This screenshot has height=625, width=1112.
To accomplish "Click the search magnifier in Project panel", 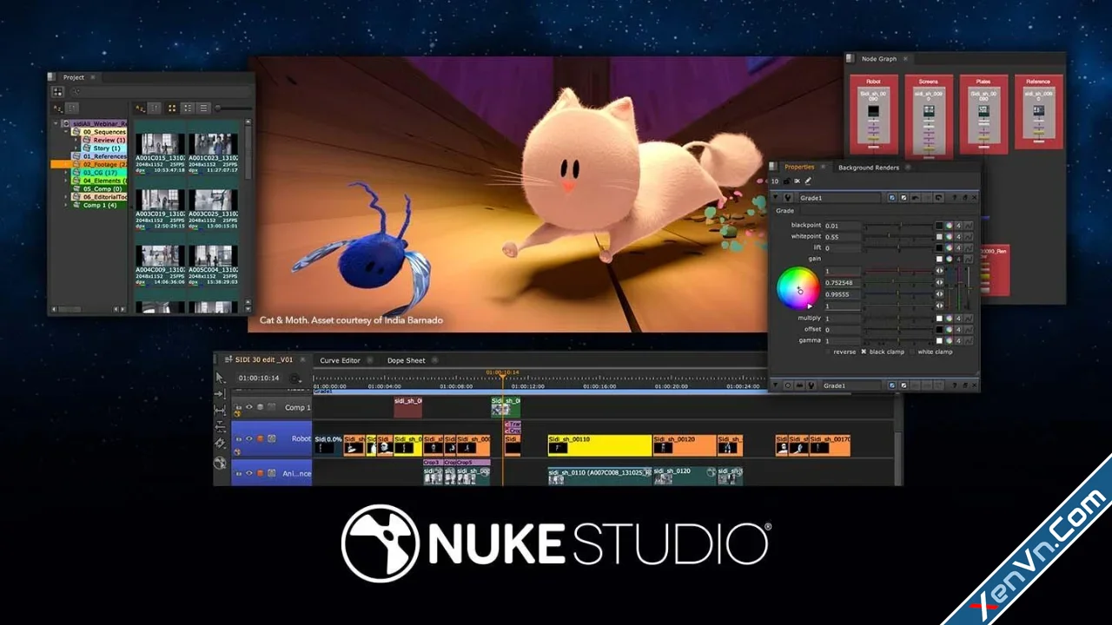I will pyautogui.click(x=76, y=91).
